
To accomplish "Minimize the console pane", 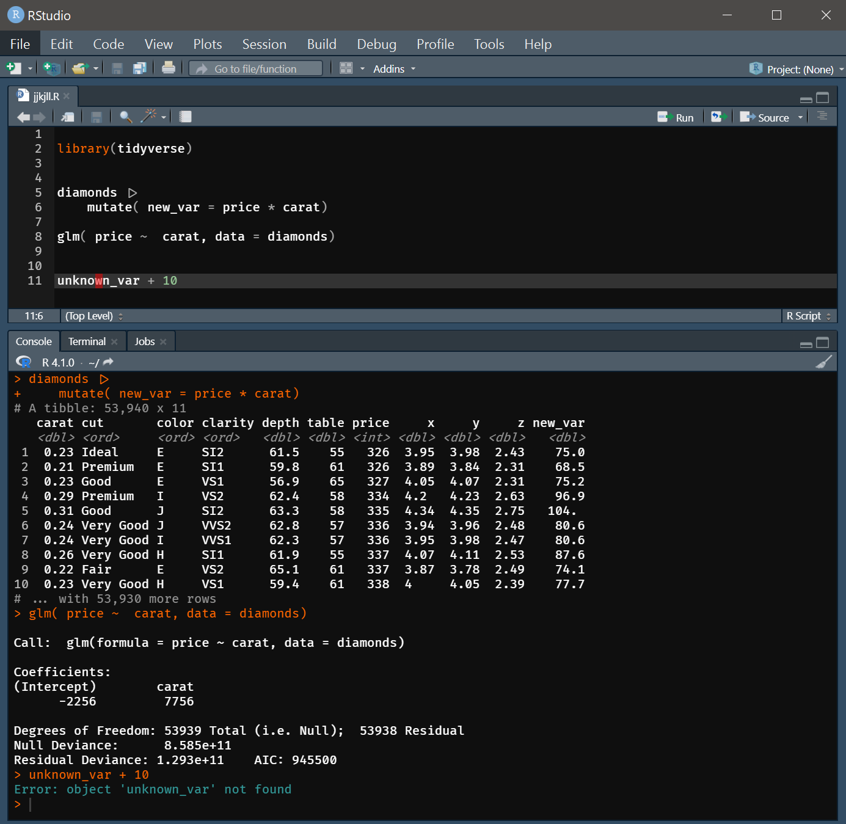I will point(806,344).
